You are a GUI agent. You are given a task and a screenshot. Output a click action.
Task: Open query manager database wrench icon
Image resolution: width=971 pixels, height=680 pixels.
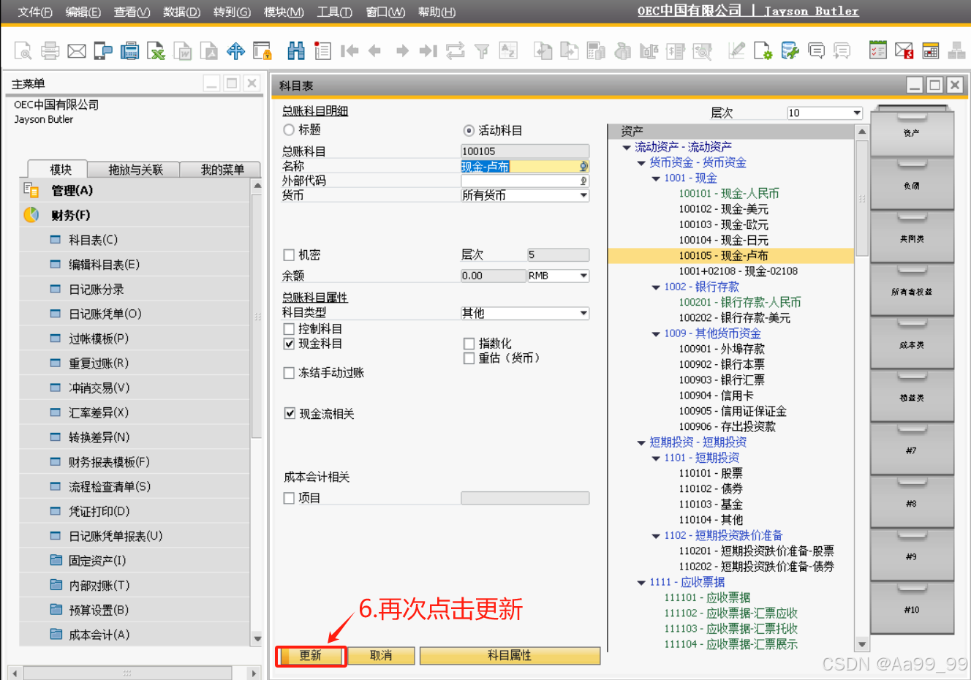coord(790,50)
